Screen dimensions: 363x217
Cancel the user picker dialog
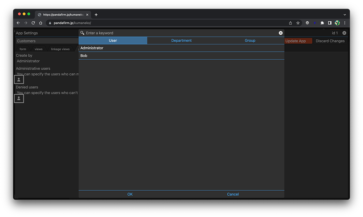(x=233, y=194)
